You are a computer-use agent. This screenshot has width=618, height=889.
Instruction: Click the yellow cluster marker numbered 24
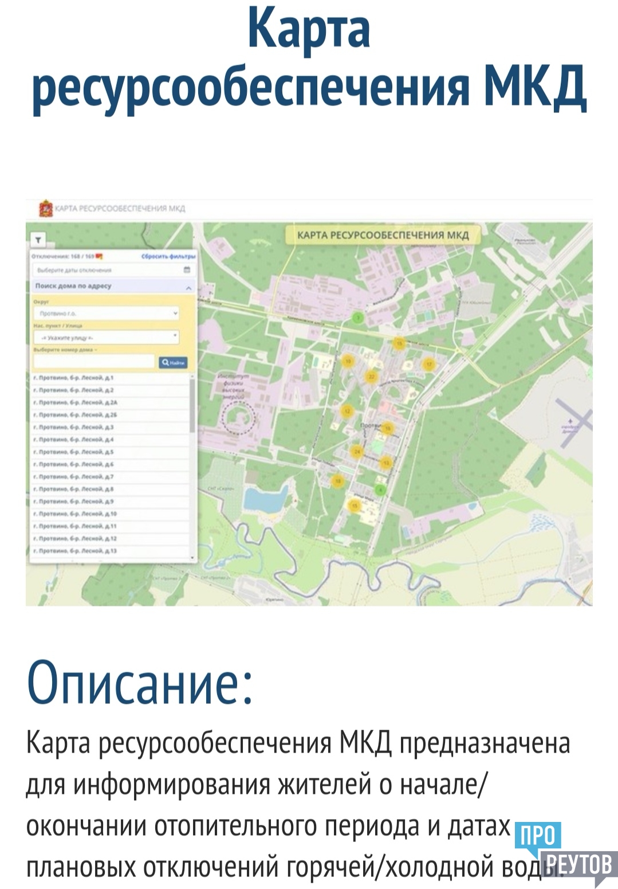coord(357,452)
